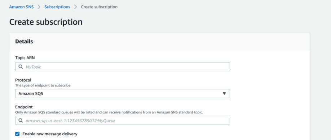Click the chevron separator after Amazon SNS
The width and height of the screenshot is (331, 140).
[x=39, y=7]
